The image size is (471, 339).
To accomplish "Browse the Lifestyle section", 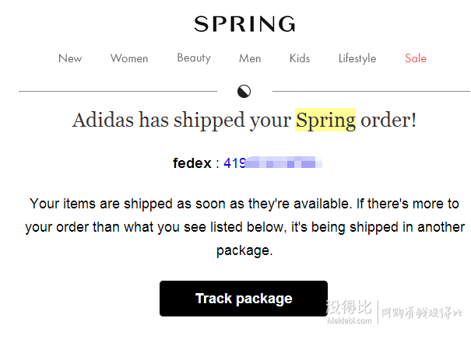I will [357, 58].
